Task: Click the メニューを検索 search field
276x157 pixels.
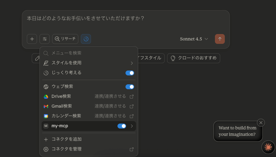Action: pos(89,53)
